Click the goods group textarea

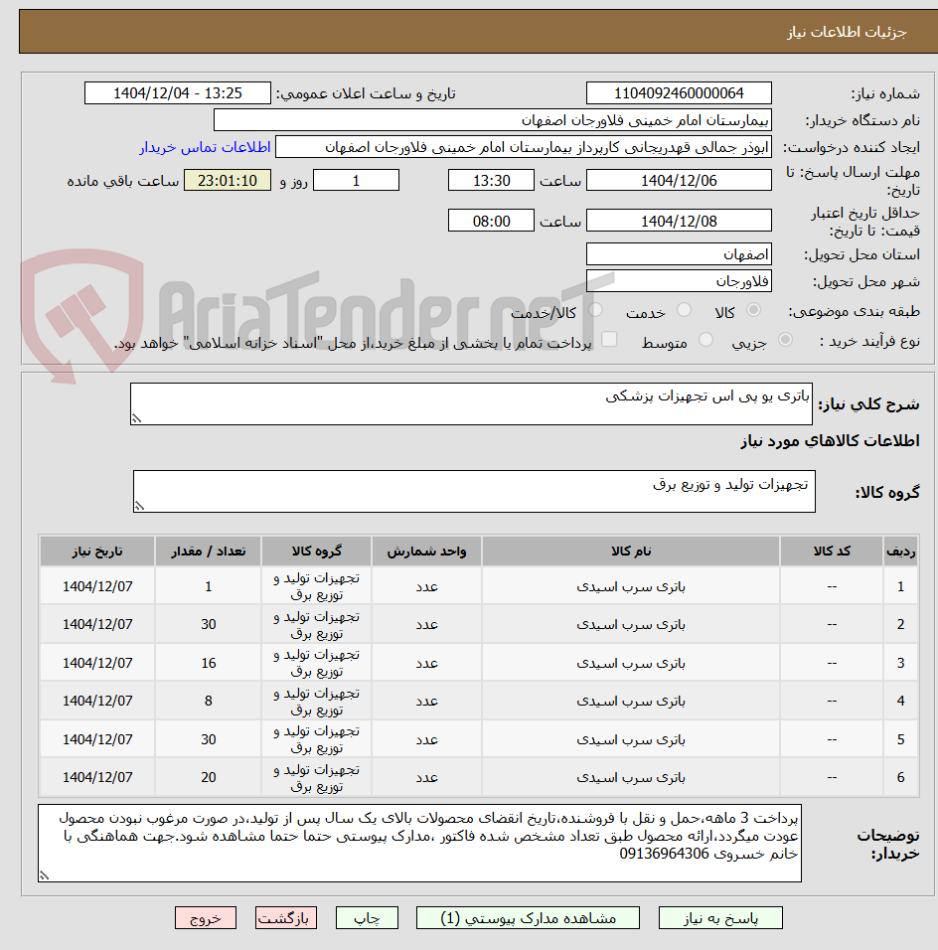474,491
